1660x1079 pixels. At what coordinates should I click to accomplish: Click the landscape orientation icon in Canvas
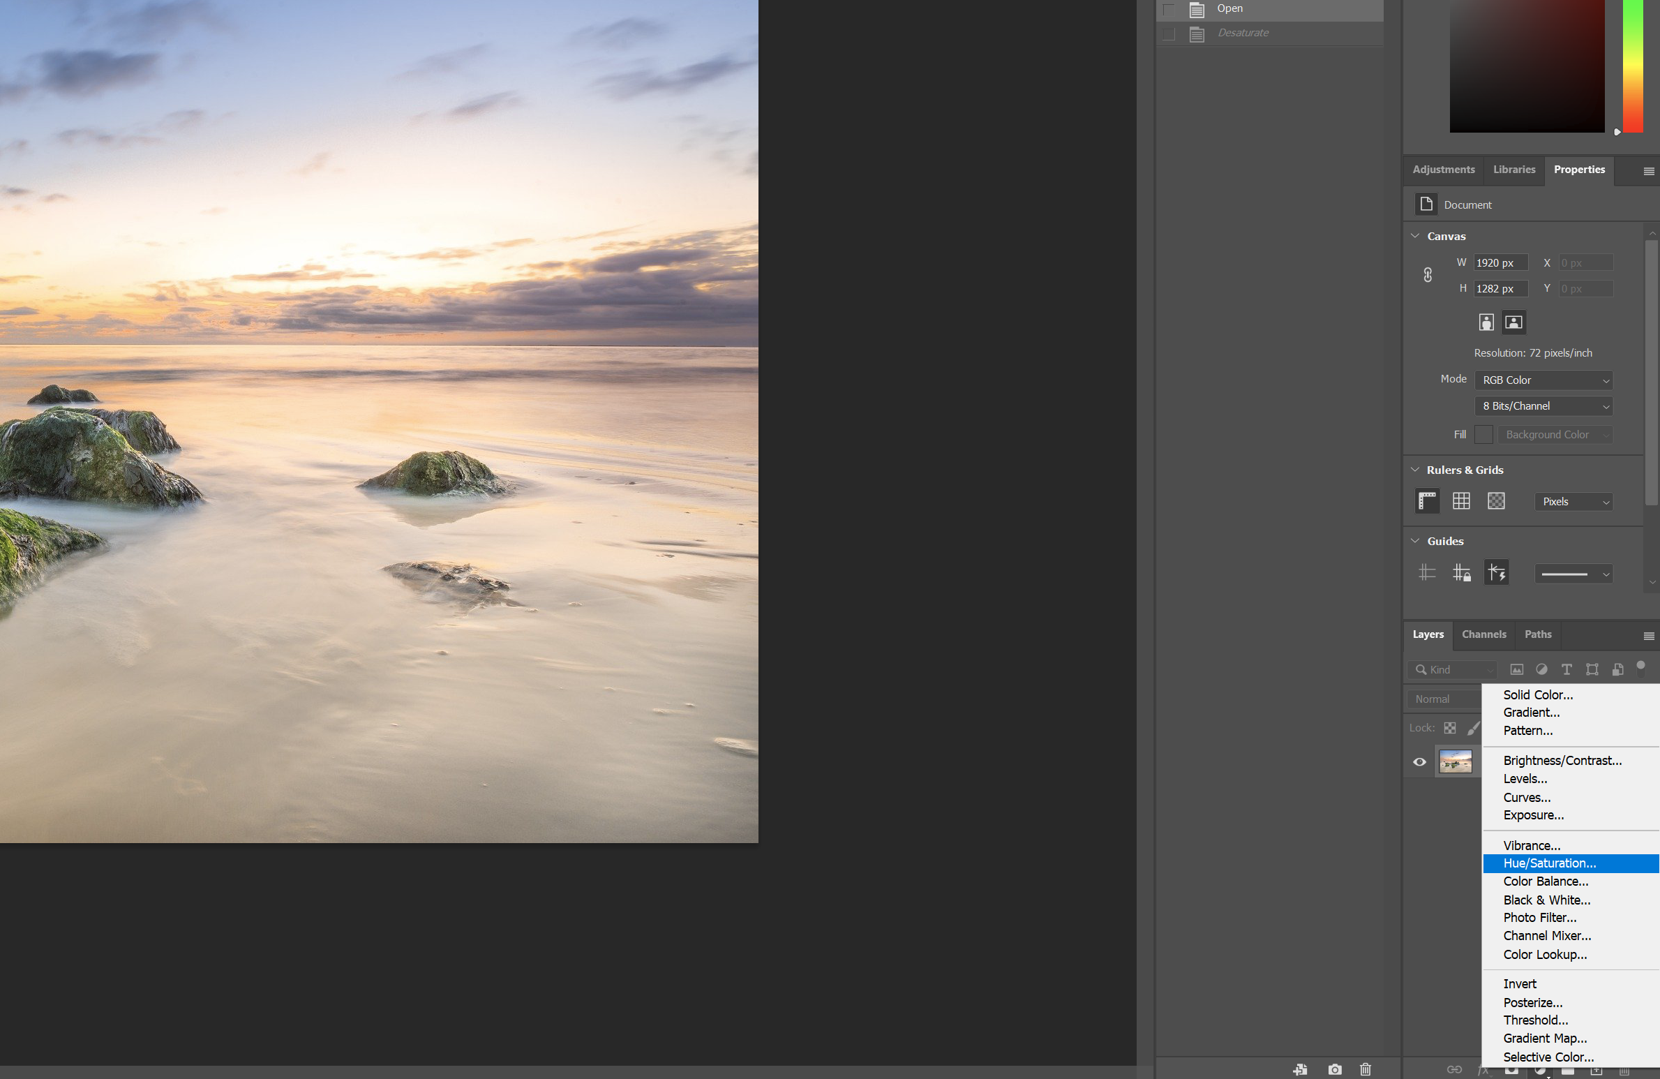(1513, 322)
